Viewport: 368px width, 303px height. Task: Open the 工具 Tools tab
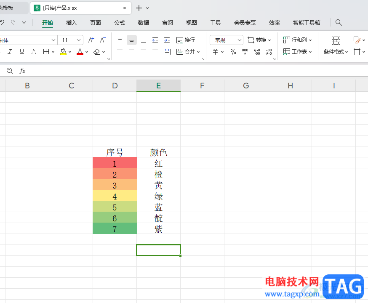[216, 23]
